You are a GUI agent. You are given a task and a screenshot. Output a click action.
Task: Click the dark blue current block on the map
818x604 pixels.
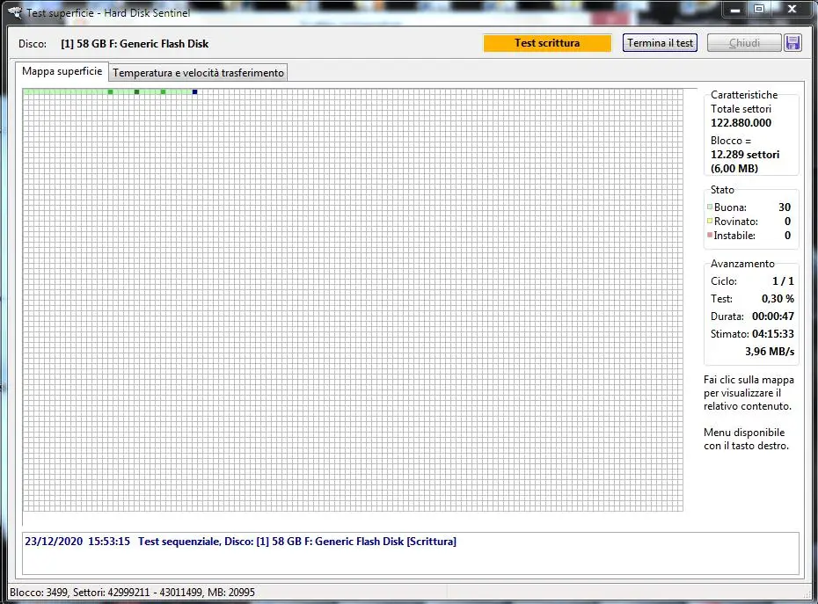[x=194, y=91]
